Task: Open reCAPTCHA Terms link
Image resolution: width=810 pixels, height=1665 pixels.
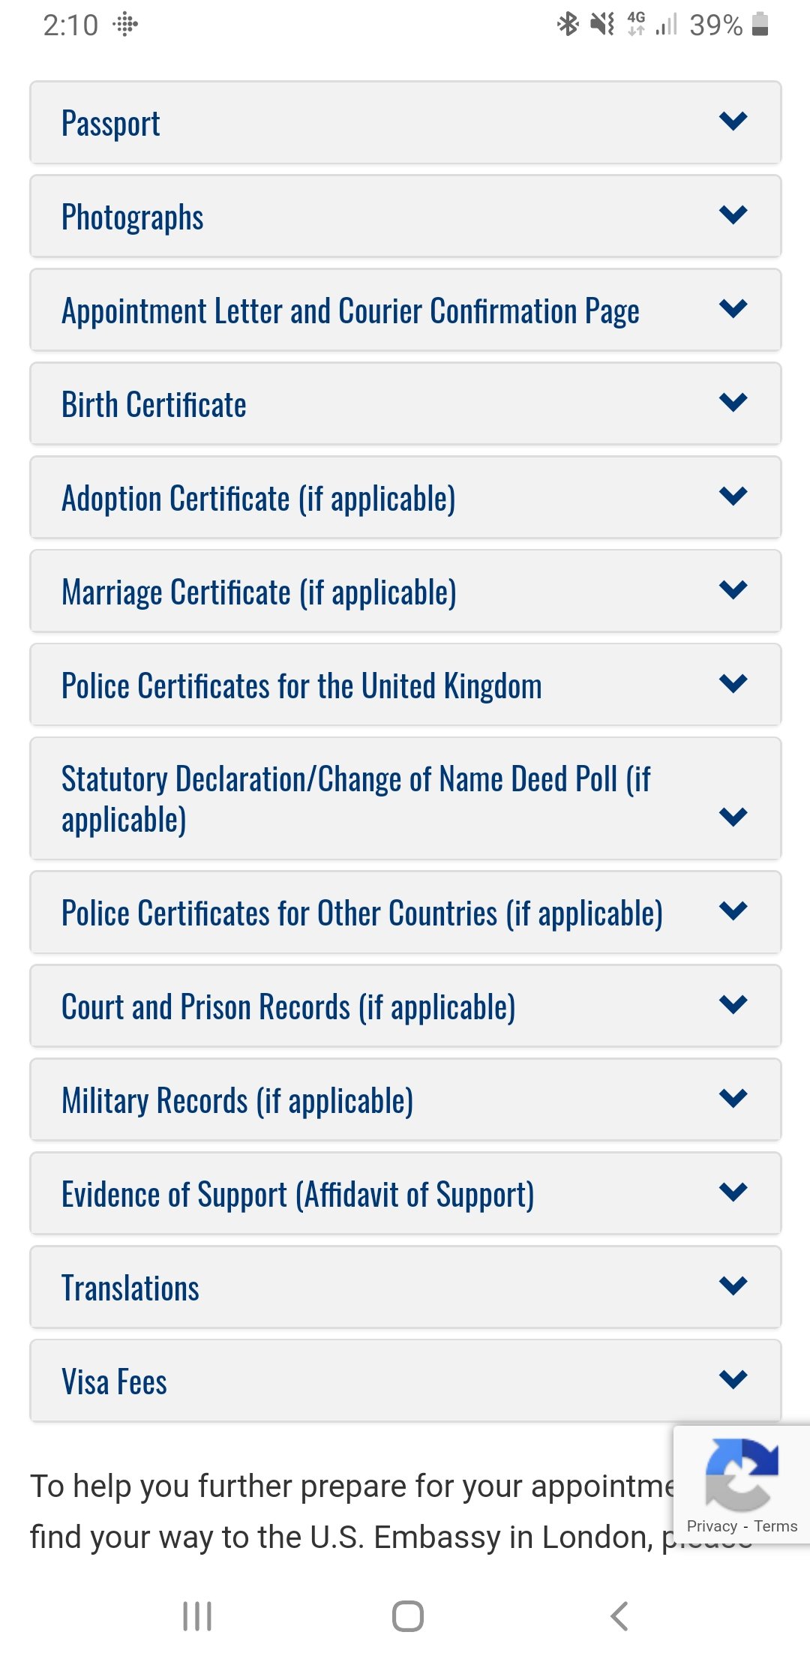Action: [x=775, y=1526]
